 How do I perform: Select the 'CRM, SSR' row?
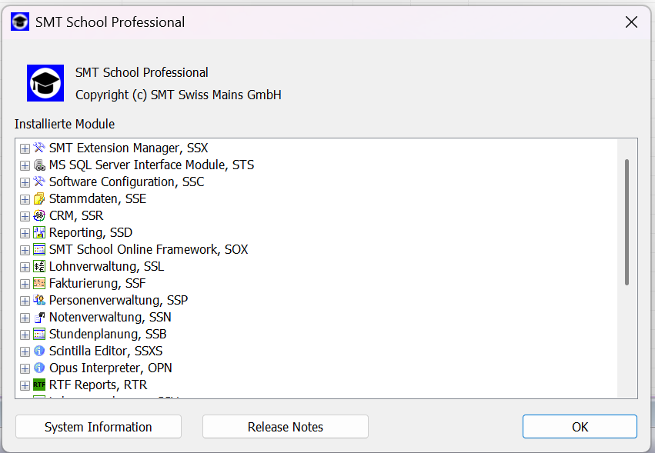(x=76, y=215)
